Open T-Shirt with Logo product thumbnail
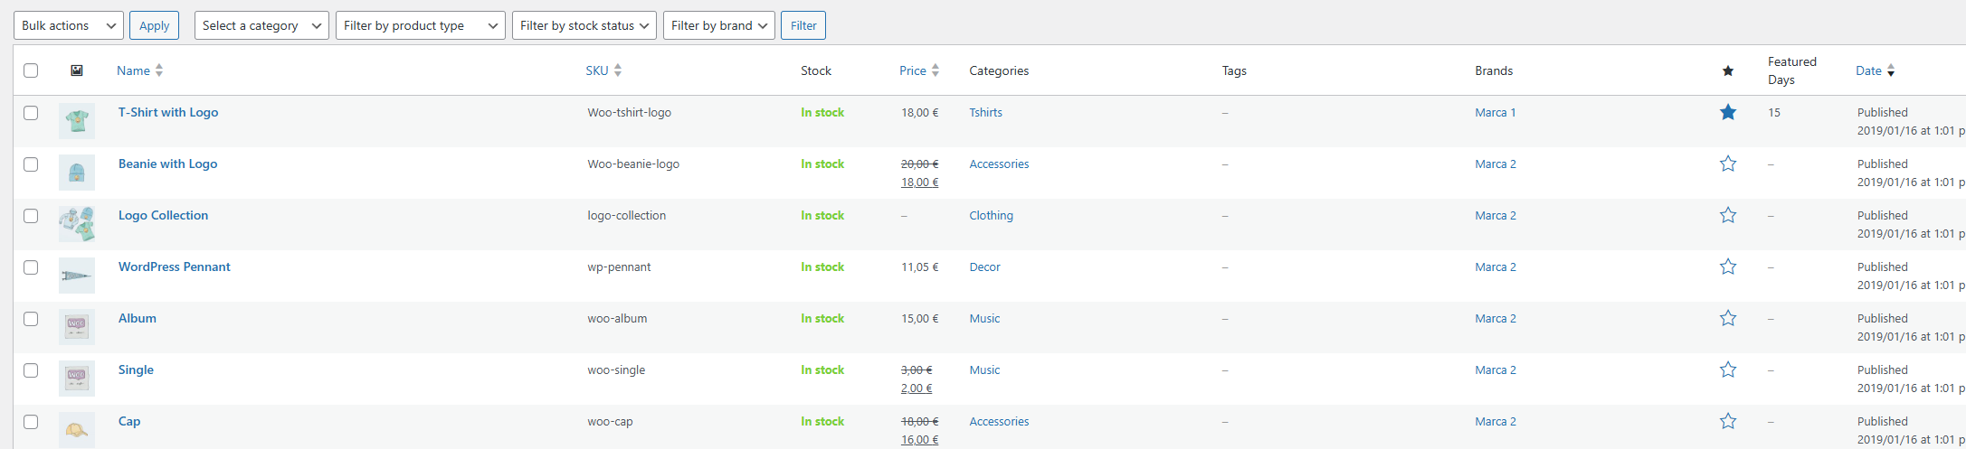The height and width of the screenshot is (449, 1966). (x=77, y=121)
